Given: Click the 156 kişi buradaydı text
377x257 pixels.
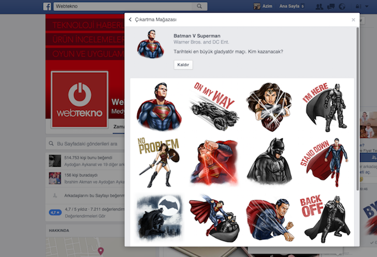Looking at the screenshot, I should (81, 175).
